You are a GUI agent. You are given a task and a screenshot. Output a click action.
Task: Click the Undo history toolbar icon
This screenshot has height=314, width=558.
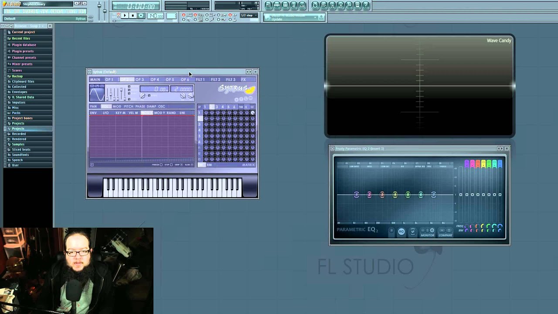315,5
